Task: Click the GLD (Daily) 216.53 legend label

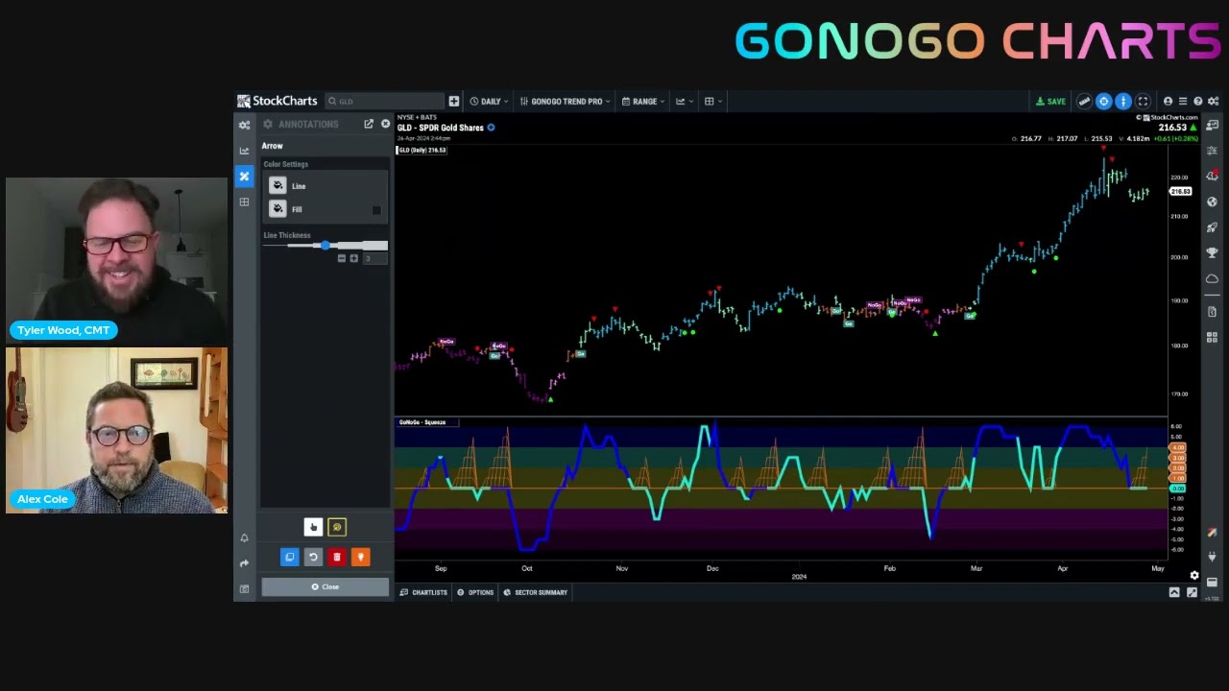Action: pyautogui.click(x=422, y=150)
